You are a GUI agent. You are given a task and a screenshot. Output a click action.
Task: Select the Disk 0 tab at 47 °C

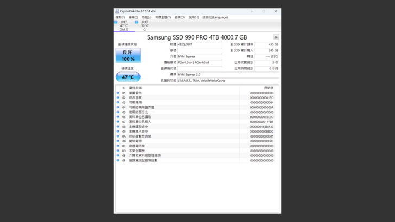click(123, 25)
